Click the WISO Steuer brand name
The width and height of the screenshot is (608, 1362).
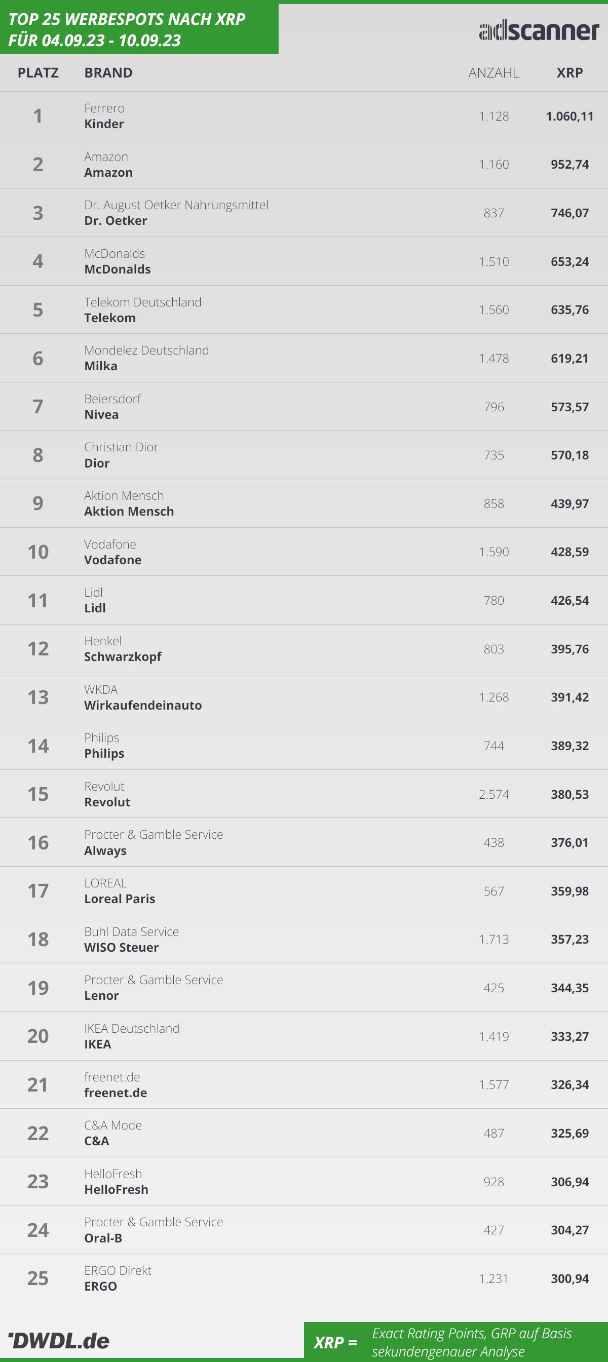pos(122,947)
